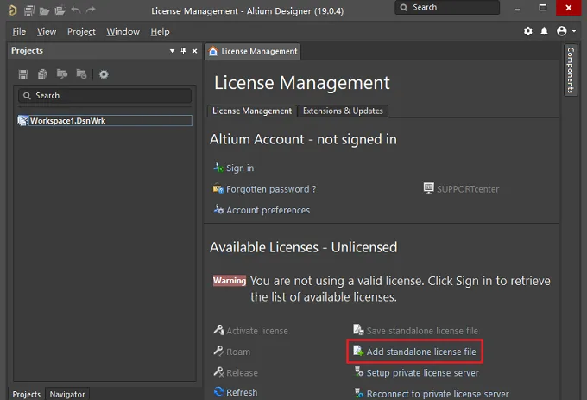Screen dimensions: 587x400
Task: Click Save standalone license file
Action: point(422,331)
